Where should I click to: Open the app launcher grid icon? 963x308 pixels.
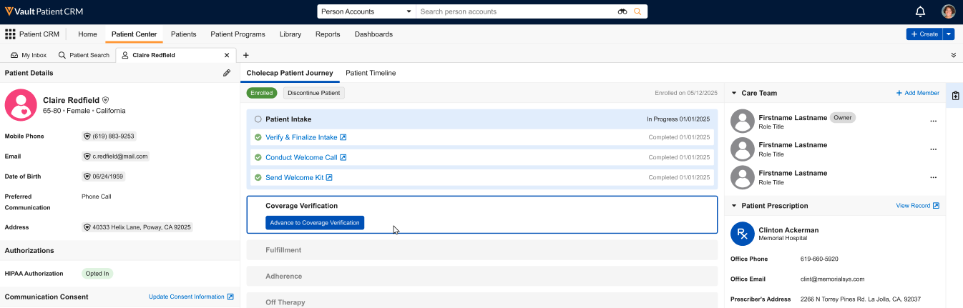10,34
